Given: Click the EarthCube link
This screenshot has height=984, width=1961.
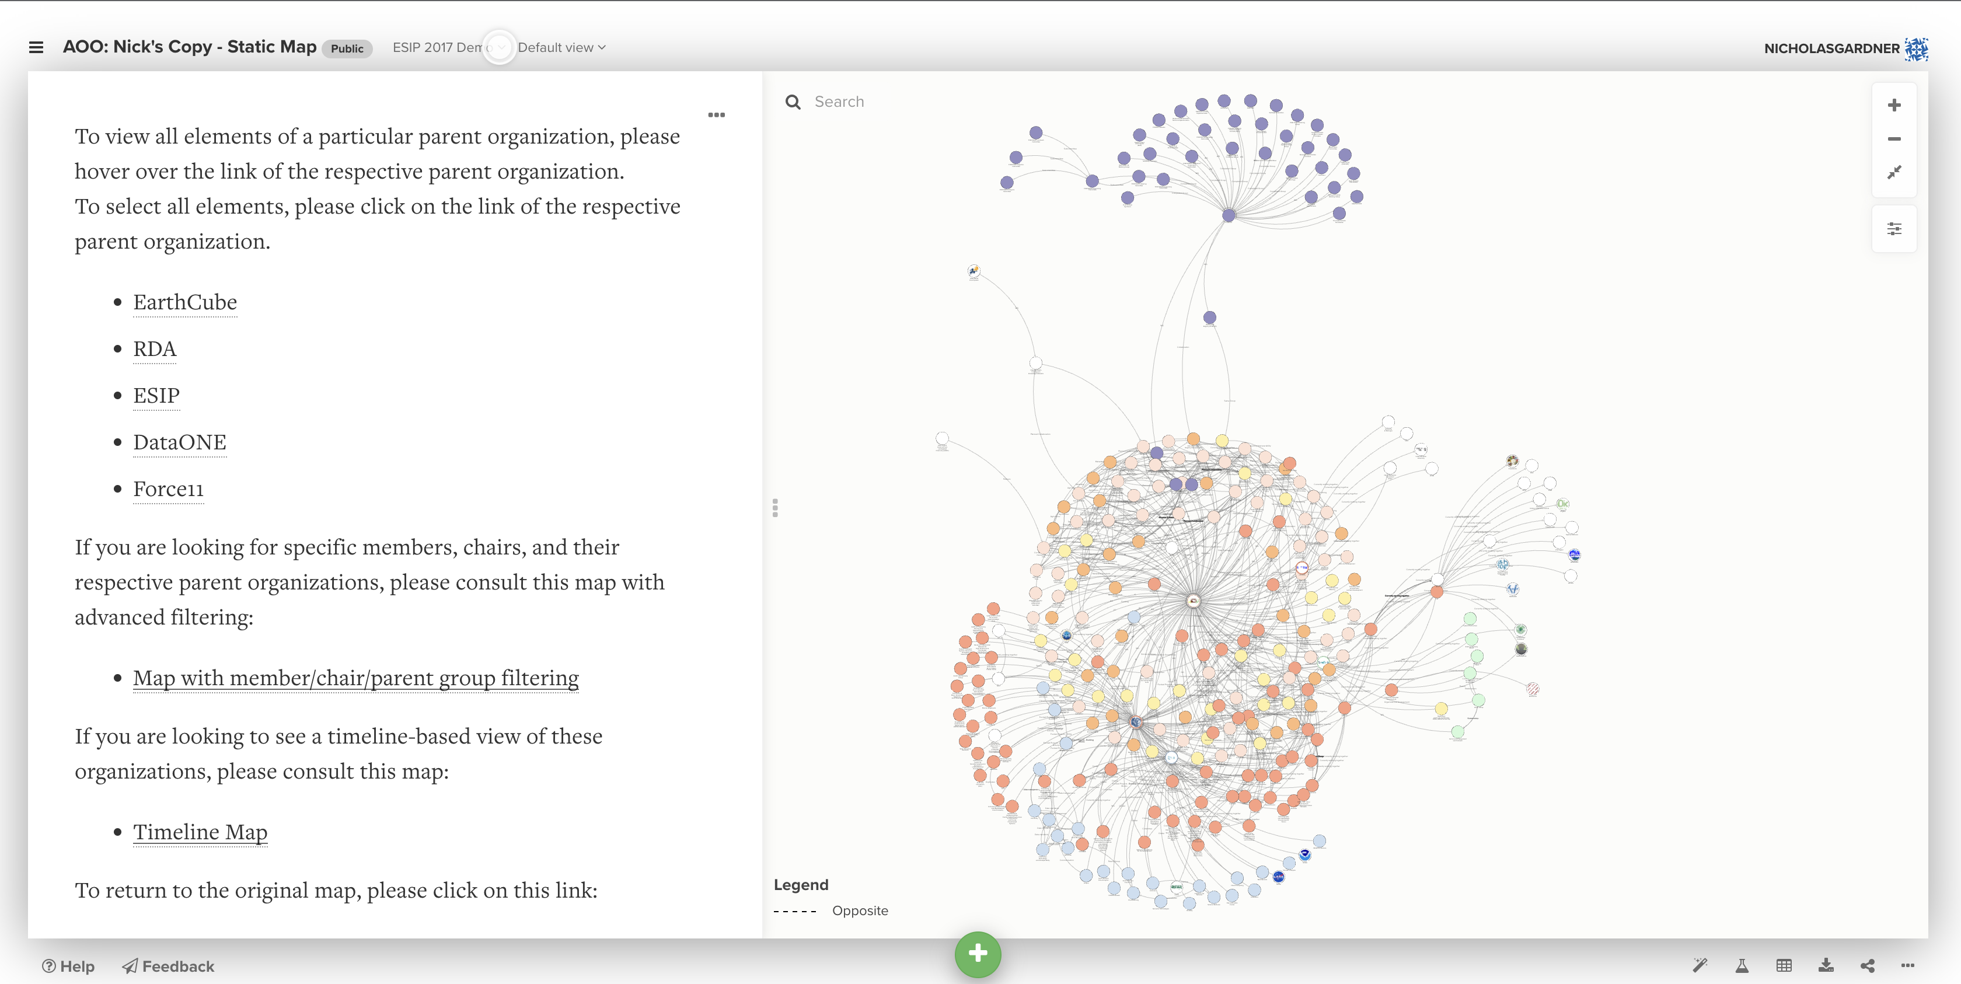Looking at the screenshot, I should click(185, 302).
